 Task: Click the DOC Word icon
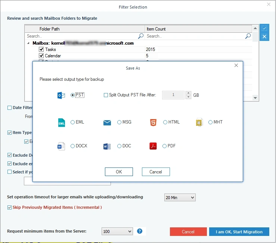point(107,146)
